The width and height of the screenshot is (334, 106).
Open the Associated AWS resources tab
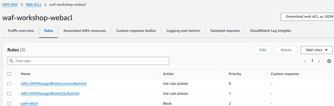[85, 31]
